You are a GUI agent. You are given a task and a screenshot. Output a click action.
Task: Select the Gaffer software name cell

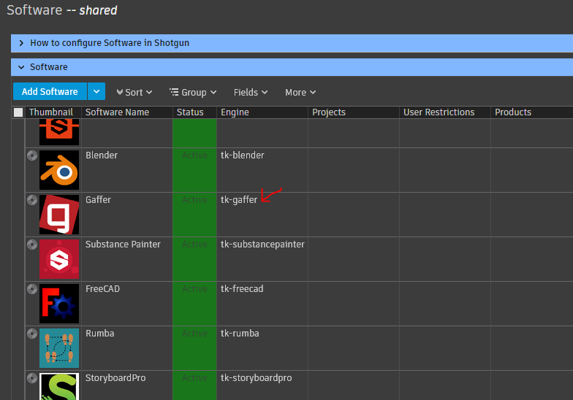click(127, 215)
